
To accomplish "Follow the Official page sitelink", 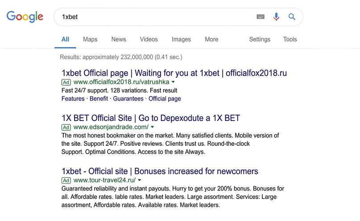I will point(165,99).
